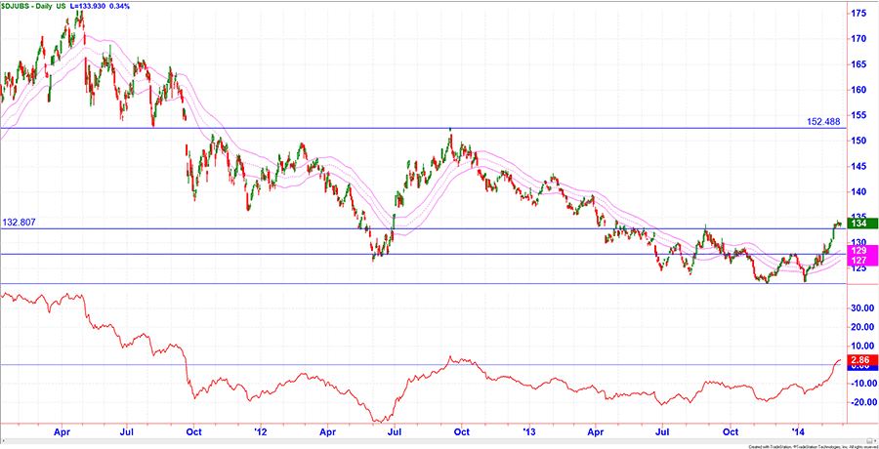This screenshot has width=879, height=449.
Task: Jump to the '13 year marker on the date axis
Action: [x=530, y=430]
